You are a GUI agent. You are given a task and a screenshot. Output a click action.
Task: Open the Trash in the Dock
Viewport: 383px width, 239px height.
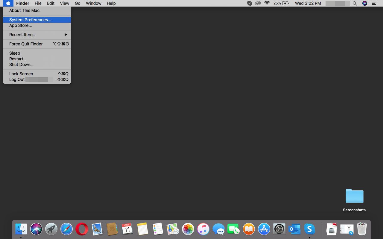click(362, 229)
